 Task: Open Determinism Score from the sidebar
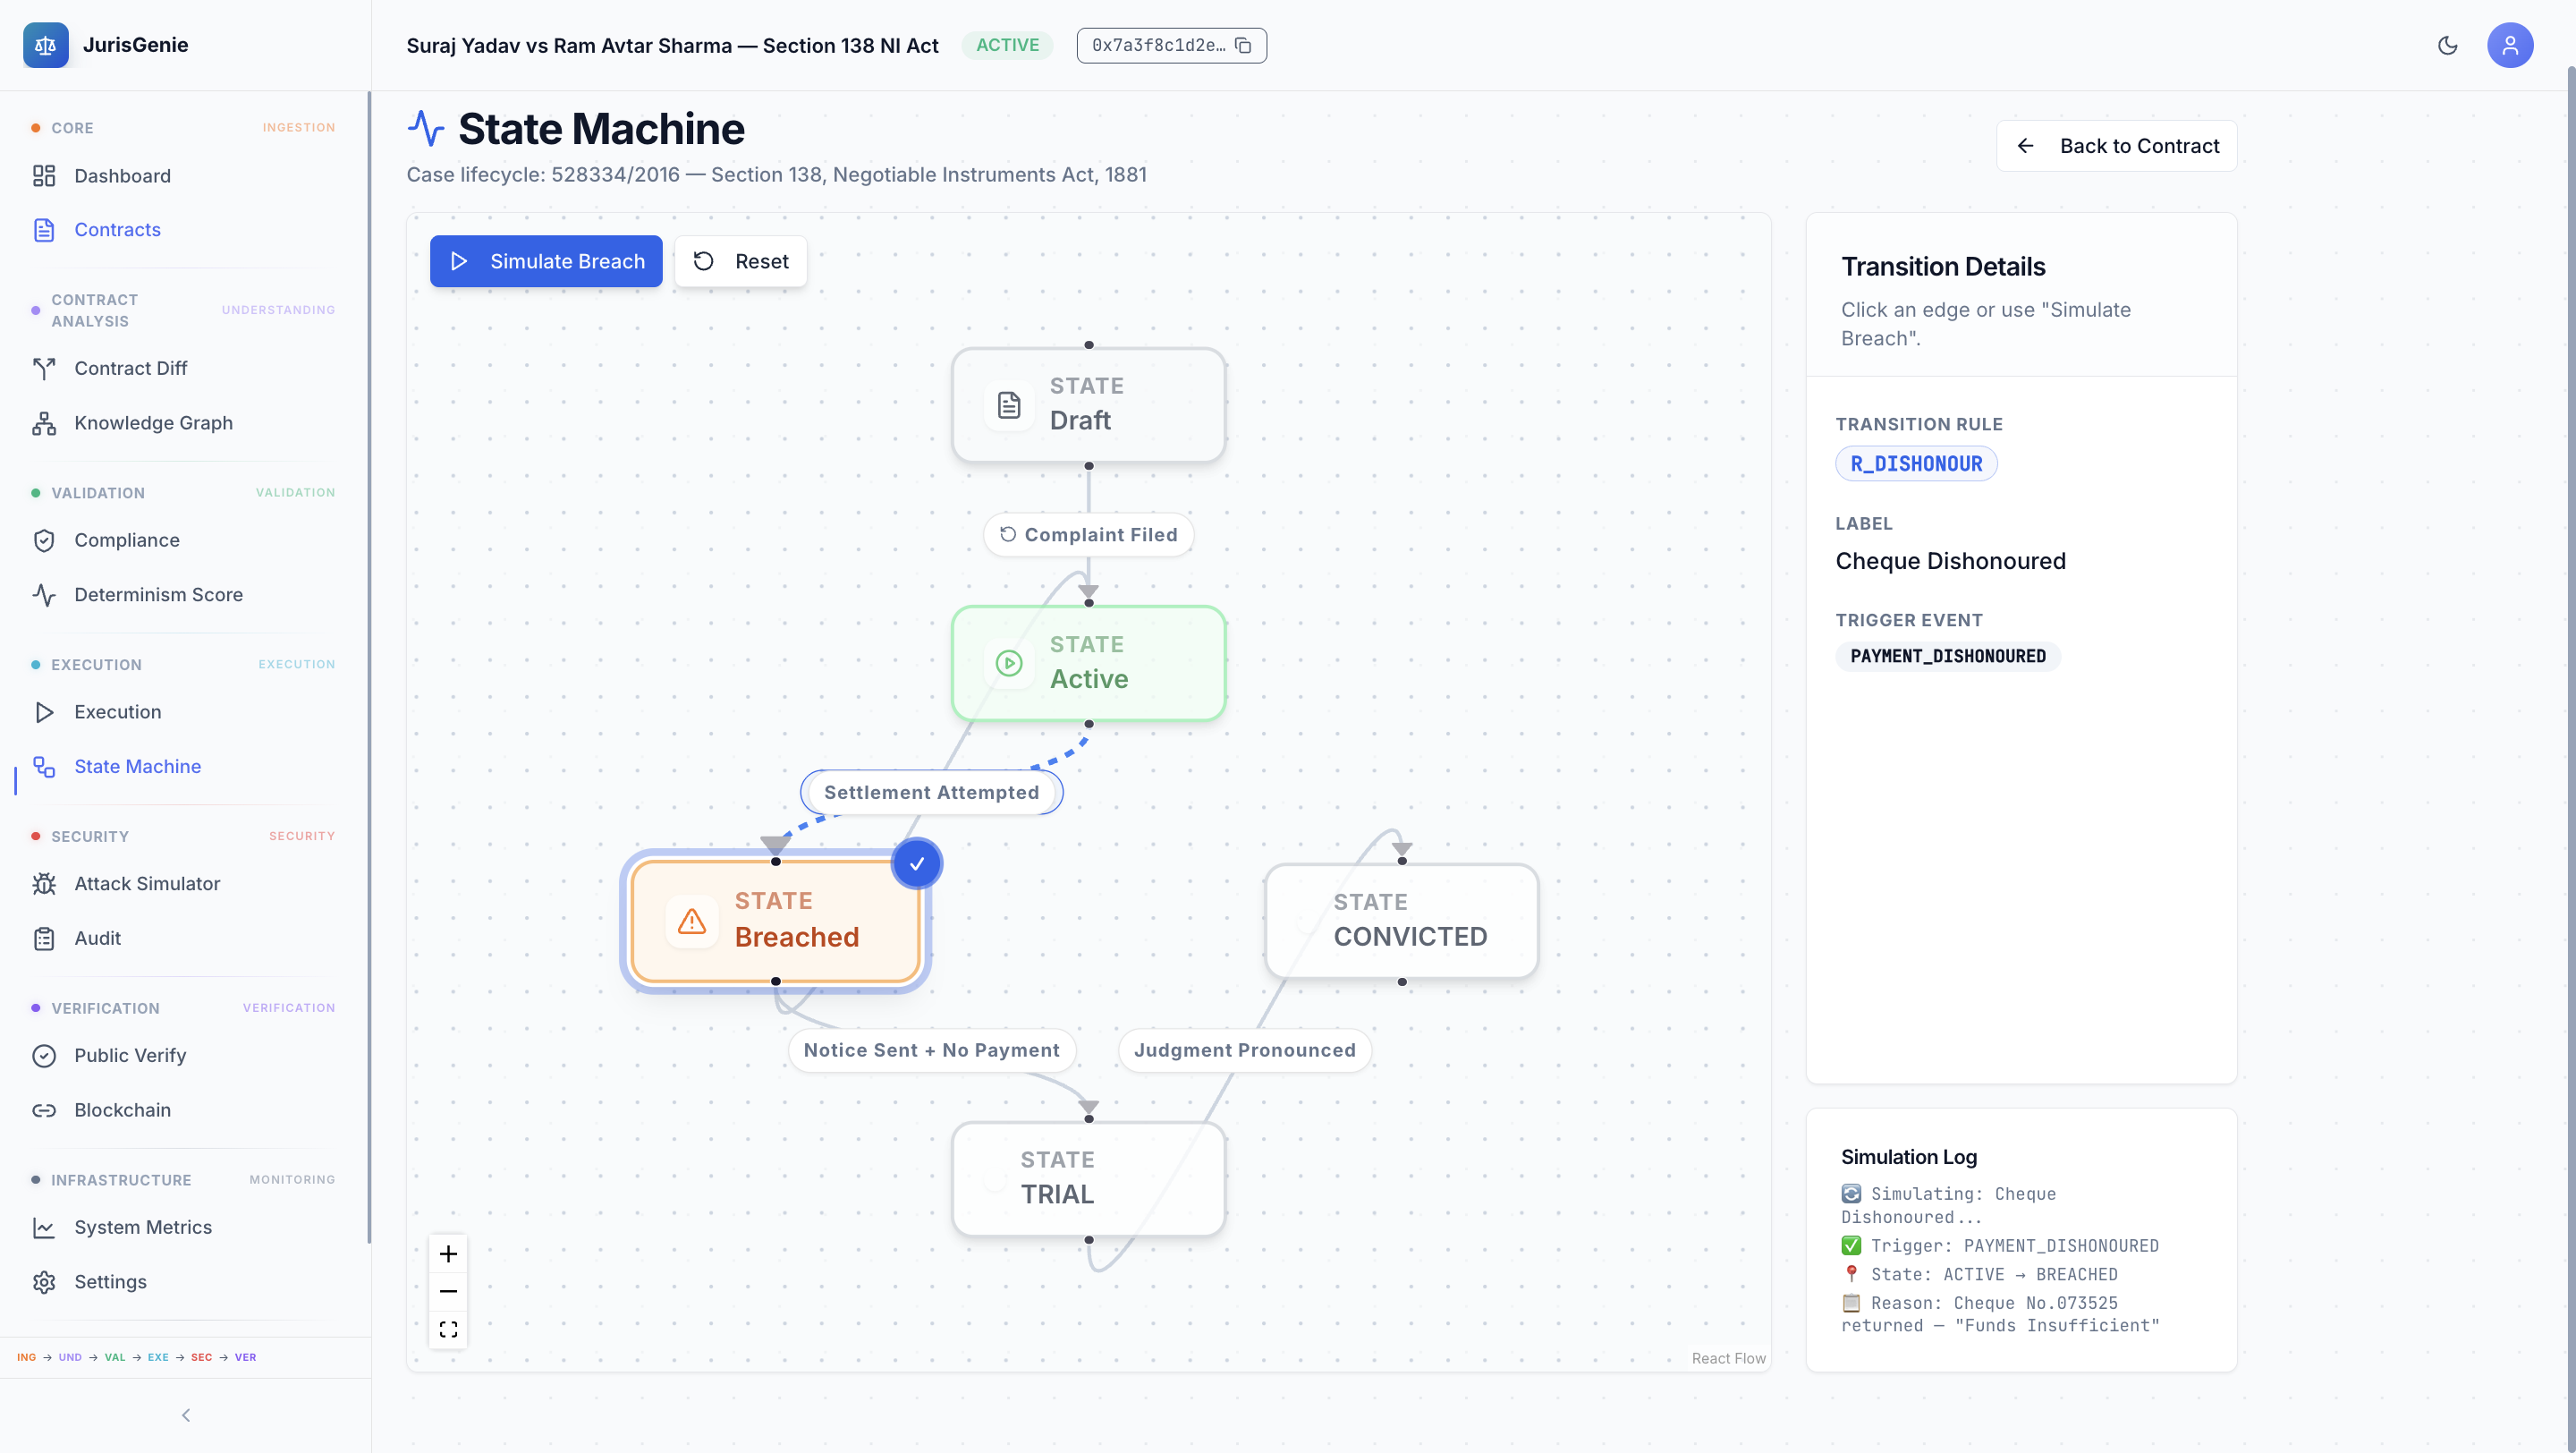(x=158, y=595)
